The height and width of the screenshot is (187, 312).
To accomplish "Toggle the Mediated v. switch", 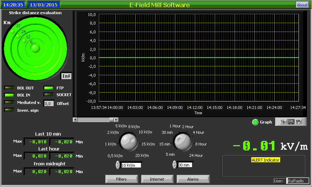I will (9, 103).
